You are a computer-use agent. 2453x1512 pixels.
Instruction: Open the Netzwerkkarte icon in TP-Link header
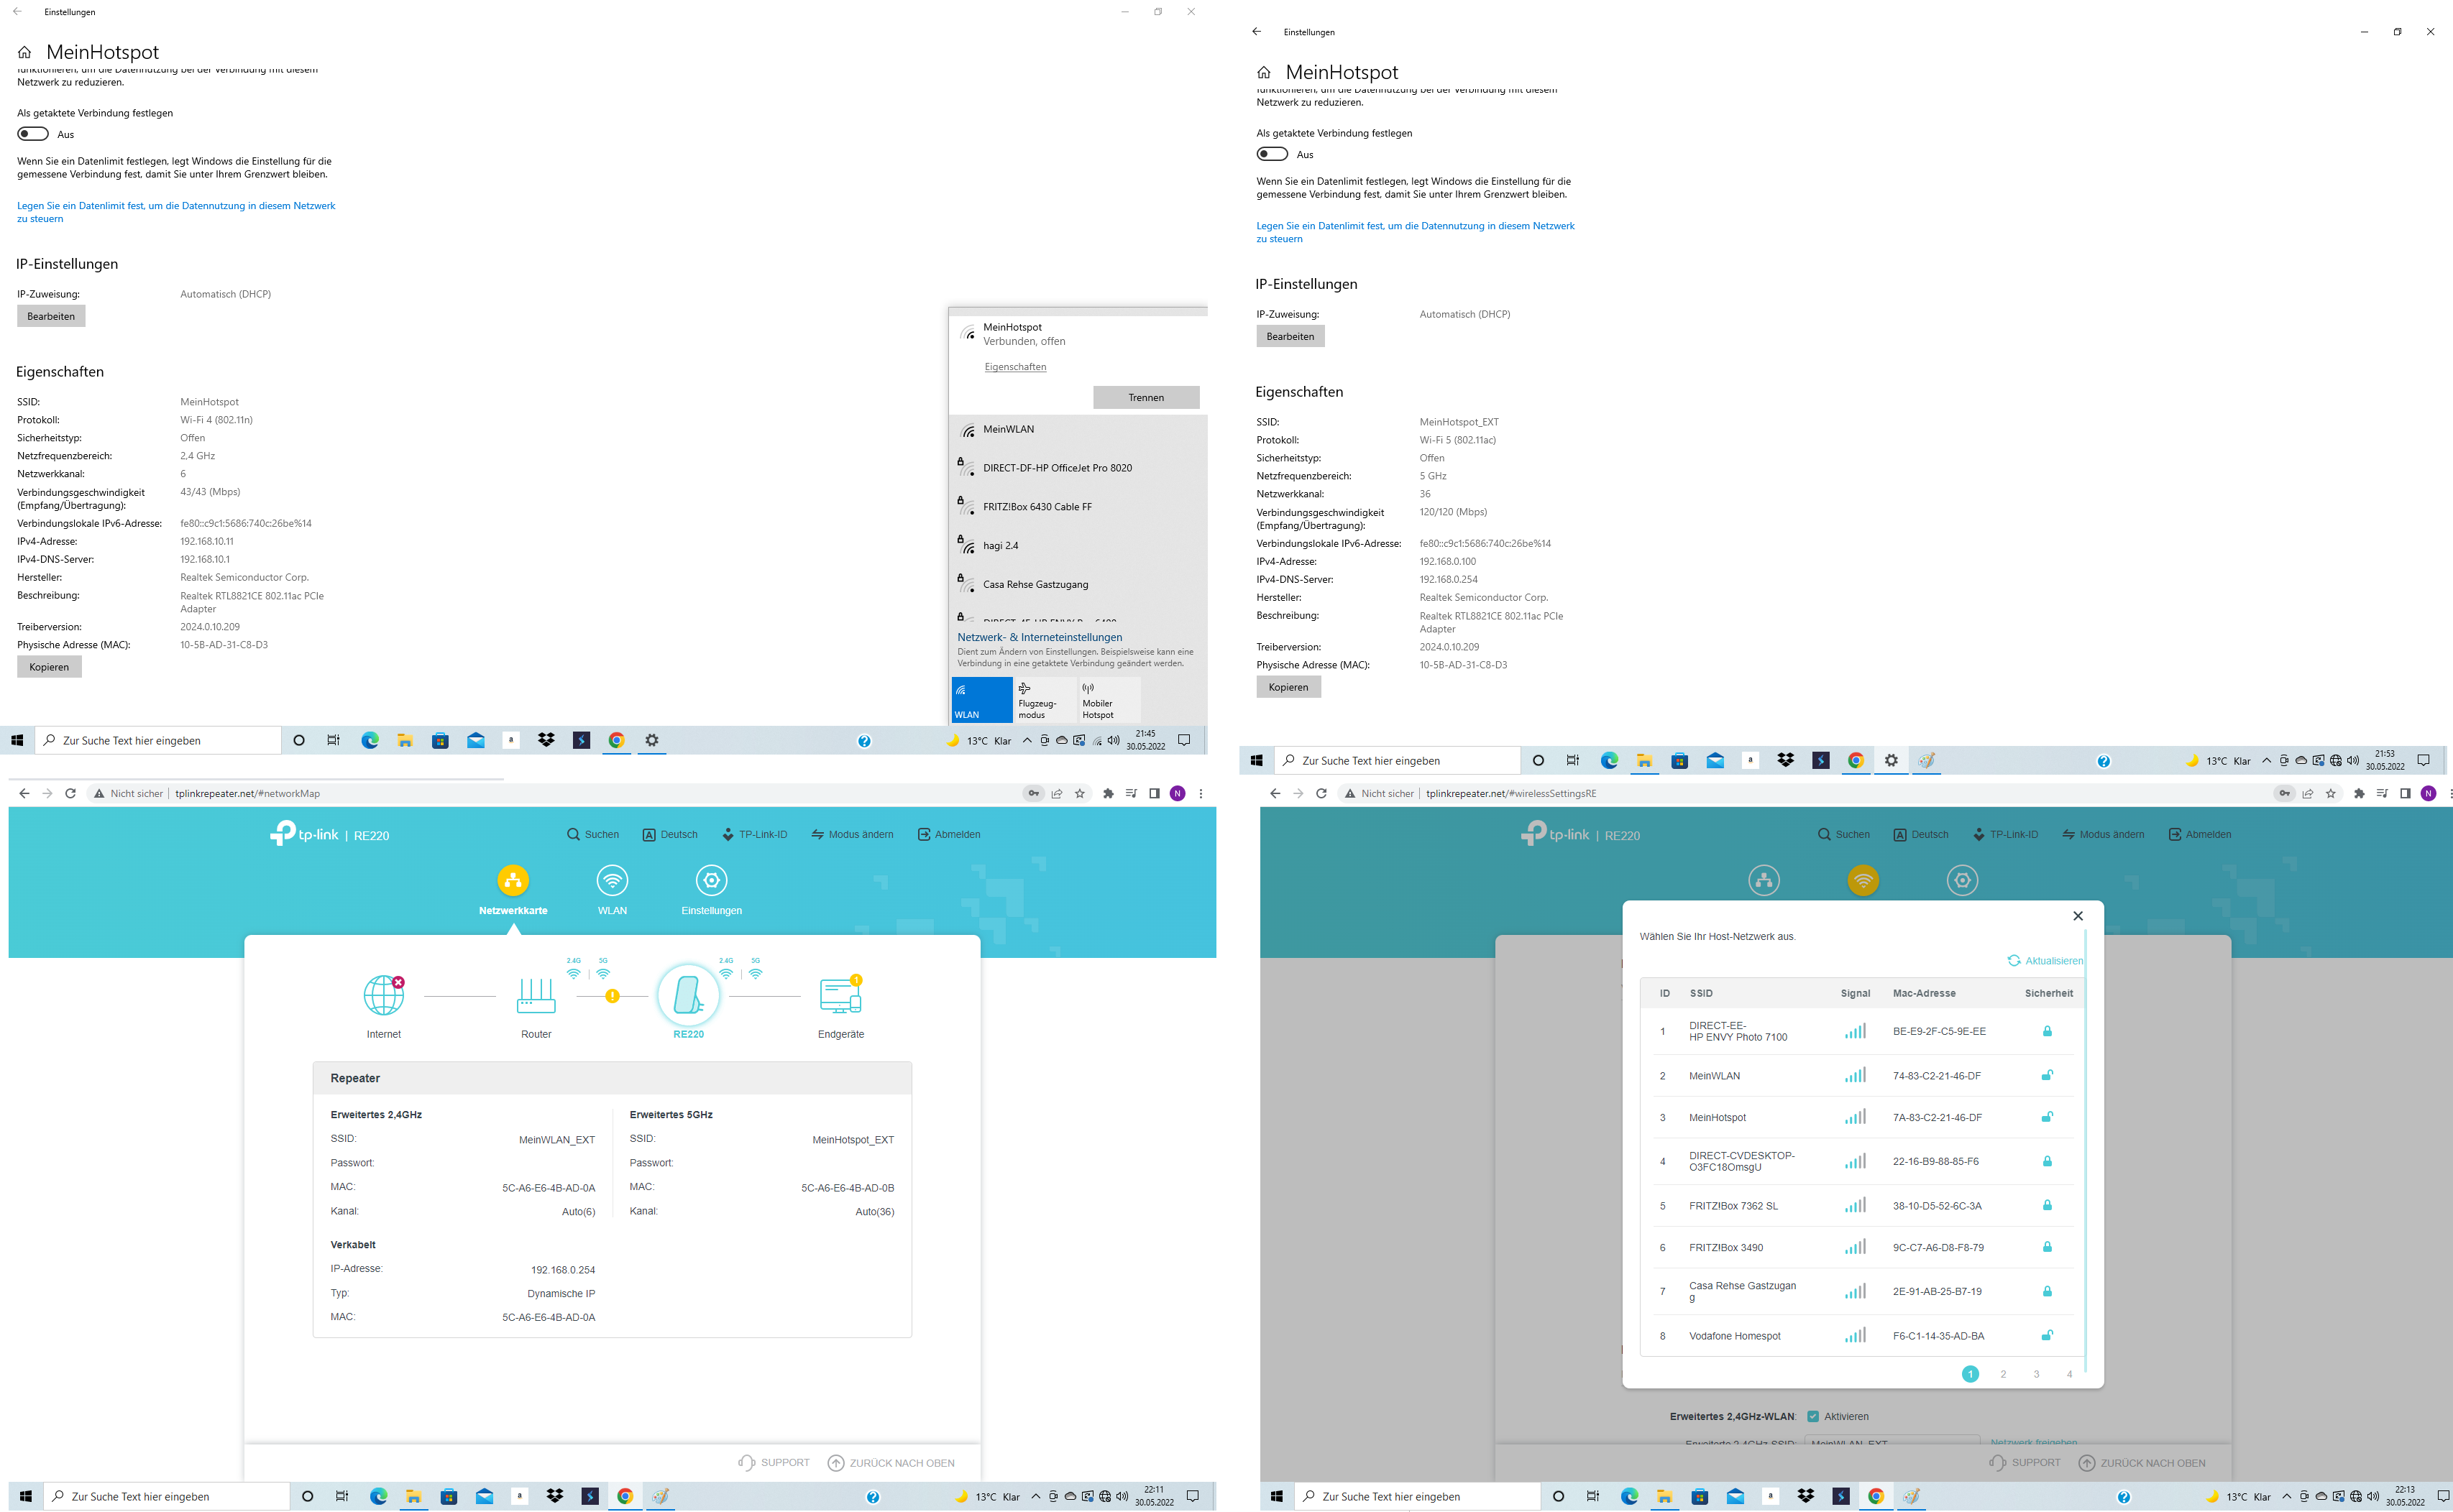coord(512,881)
